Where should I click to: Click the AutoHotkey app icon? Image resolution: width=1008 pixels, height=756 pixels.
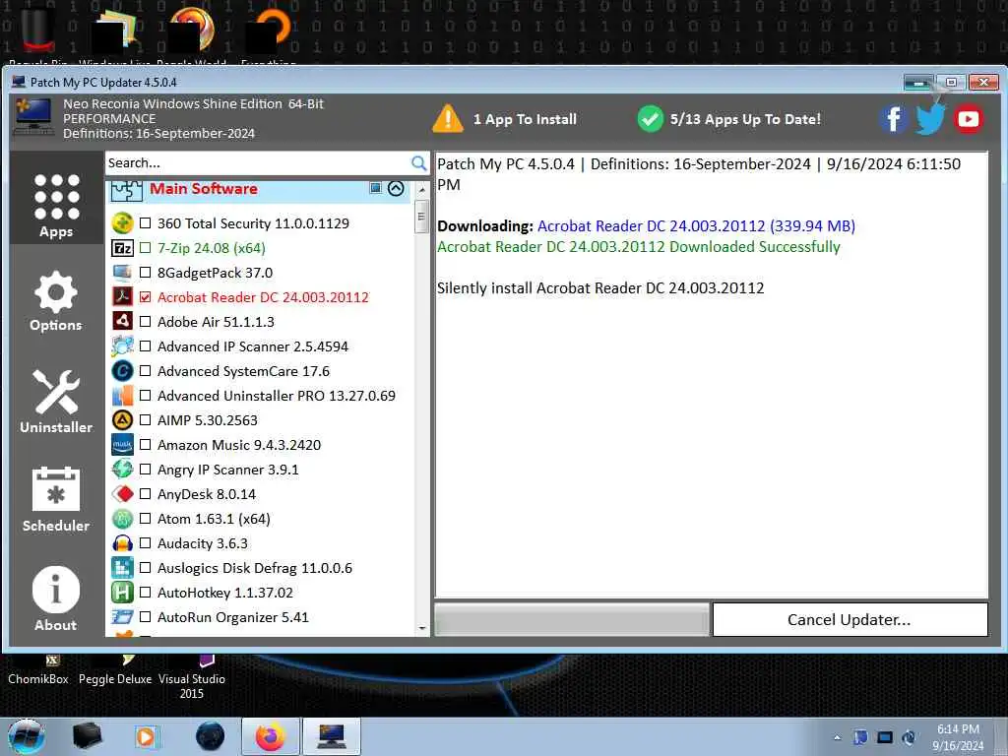(x=122, y=593)
